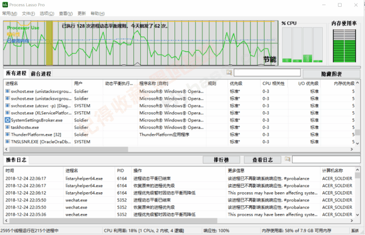Click the taskhostw.exe process icon
Screen dimensions: 365x235
7,127
